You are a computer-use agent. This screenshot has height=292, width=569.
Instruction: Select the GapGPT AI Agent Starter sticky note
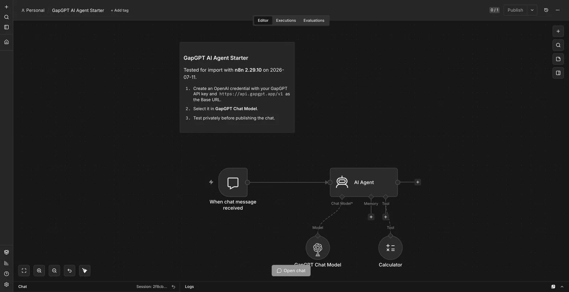click(x=237, y=87)
